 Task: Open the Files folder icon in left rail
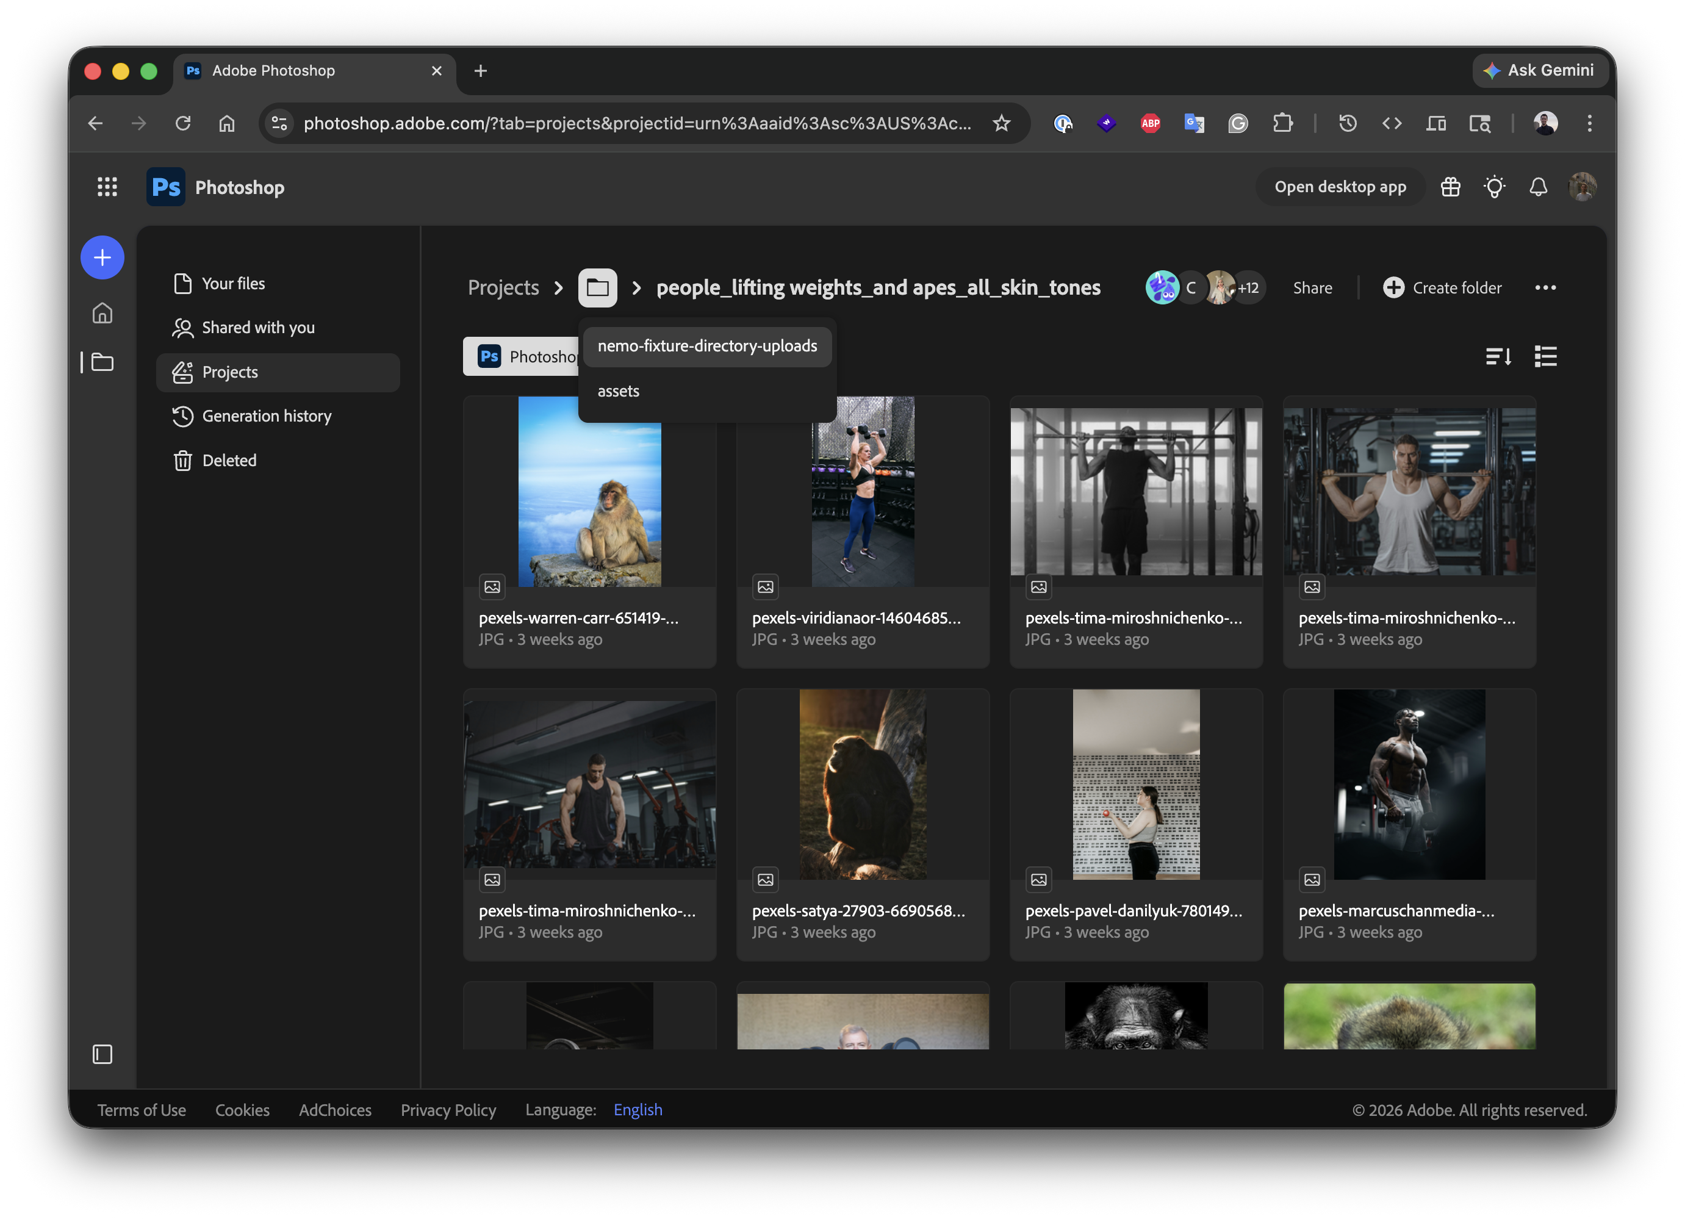coord(102,362)
